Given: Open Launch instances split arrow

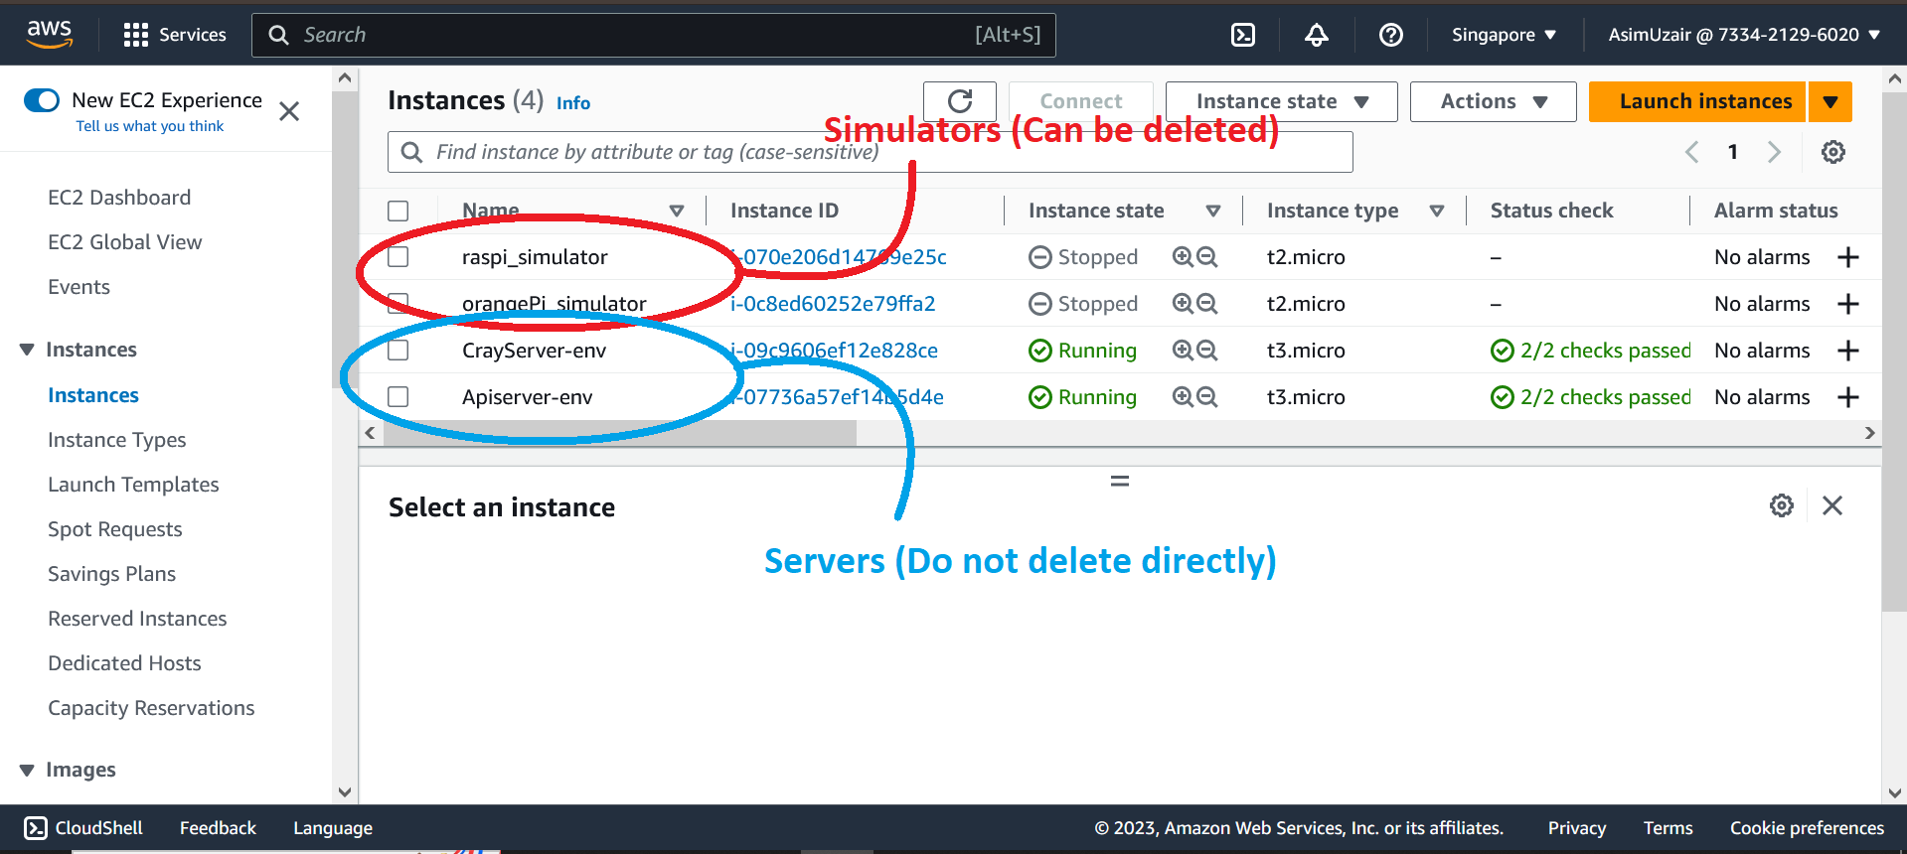Looking at the screenshot, I should tap(1830, 101).
